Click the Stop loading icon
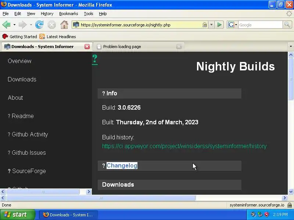Image resolution: width=294 pixels, height=220 pixels. 51,25
